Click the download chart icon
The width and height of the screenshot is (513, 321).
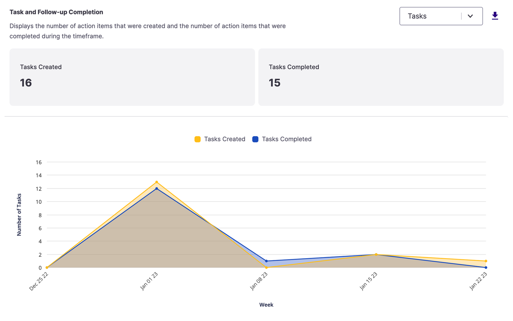495,16
